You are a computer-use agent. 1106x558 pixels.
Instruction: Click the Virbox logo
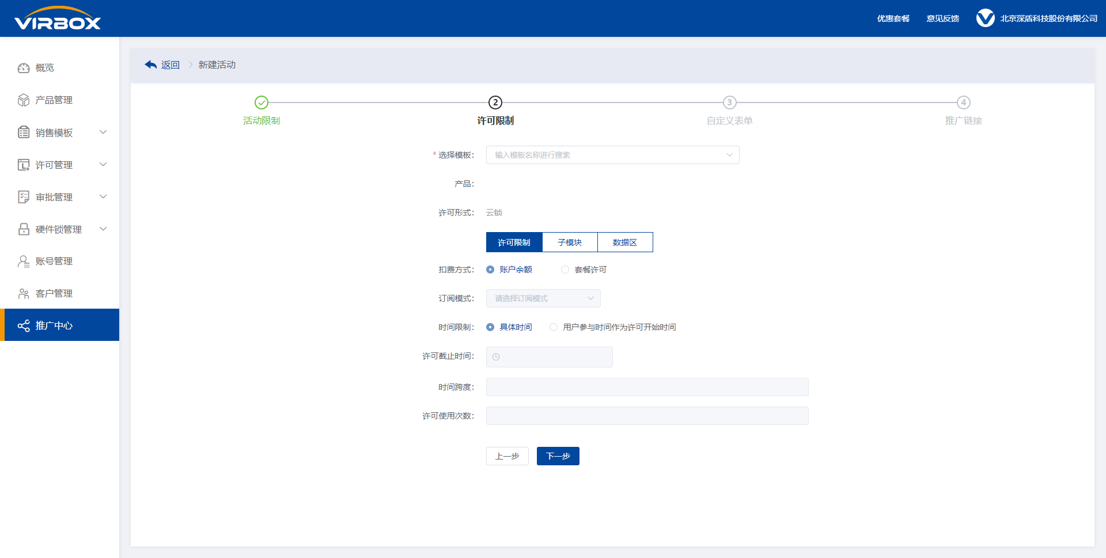58,18
